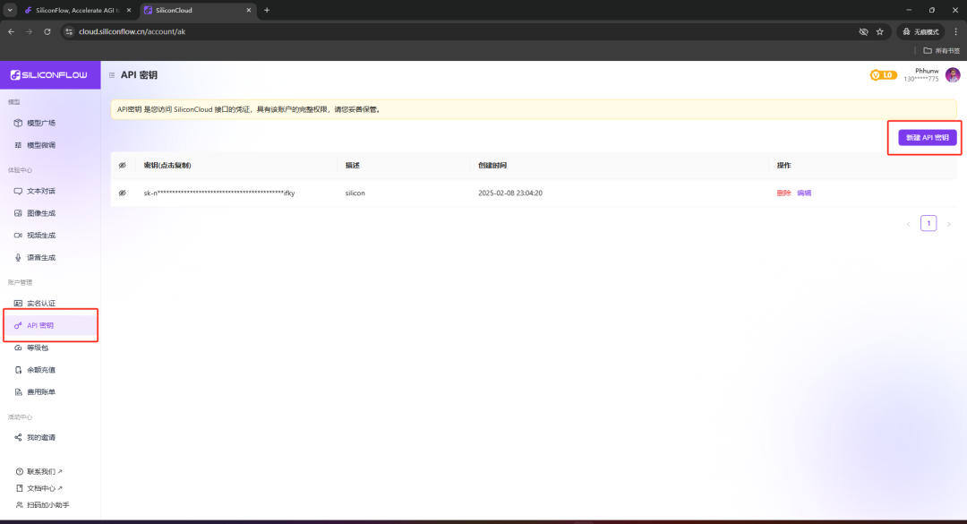Open 语音生成 microphone icon in sidebar
Screen dimensions: 967x524
click(18, 257)
